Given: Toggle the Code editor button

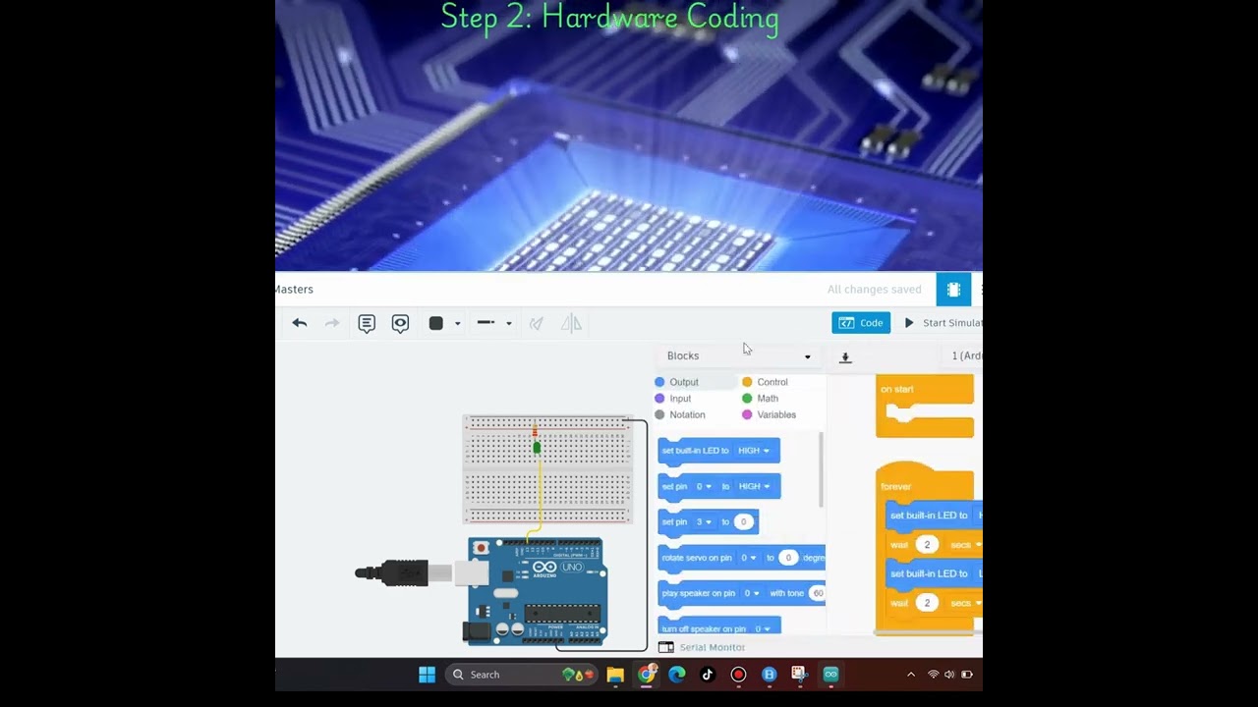Looking at the screenshot, I should pos(861,323).
